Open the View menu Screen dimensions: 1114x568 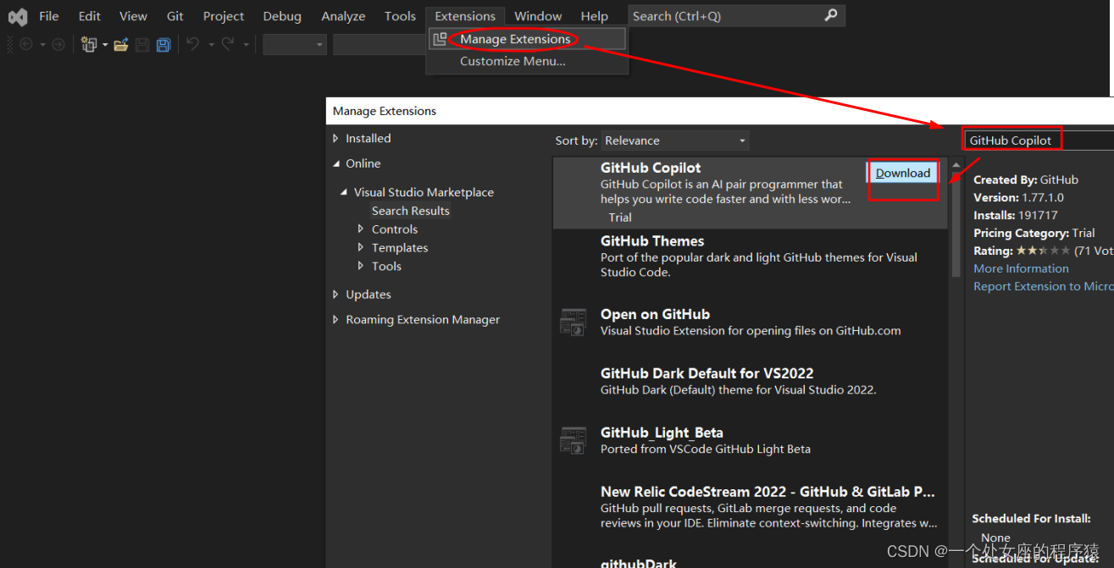[x=133, y=16]
